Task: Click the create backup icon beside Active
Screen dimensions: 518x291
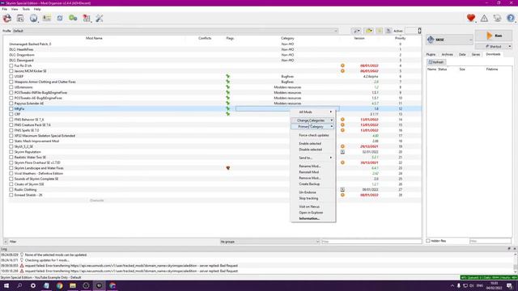Action: [x=388, y=31]
